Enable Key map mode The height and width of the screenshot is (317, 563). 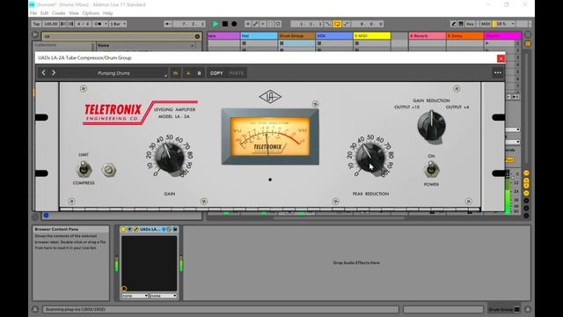[x=470, y=24]
